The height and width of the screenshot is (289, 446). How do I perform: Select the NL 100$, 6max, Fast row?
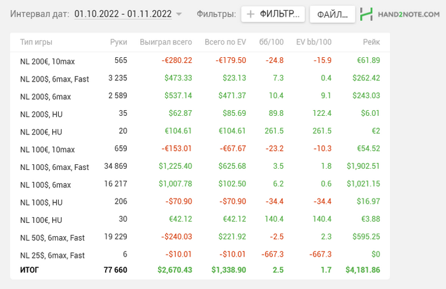pos(200,167)
